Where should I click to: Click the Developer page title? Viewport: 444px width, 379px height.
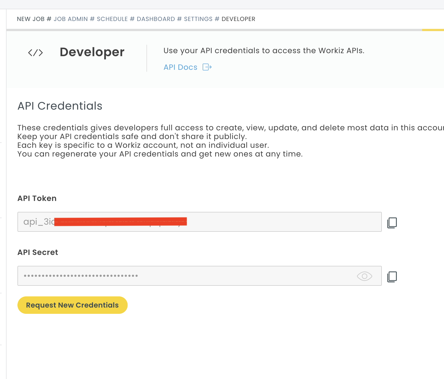92,52
